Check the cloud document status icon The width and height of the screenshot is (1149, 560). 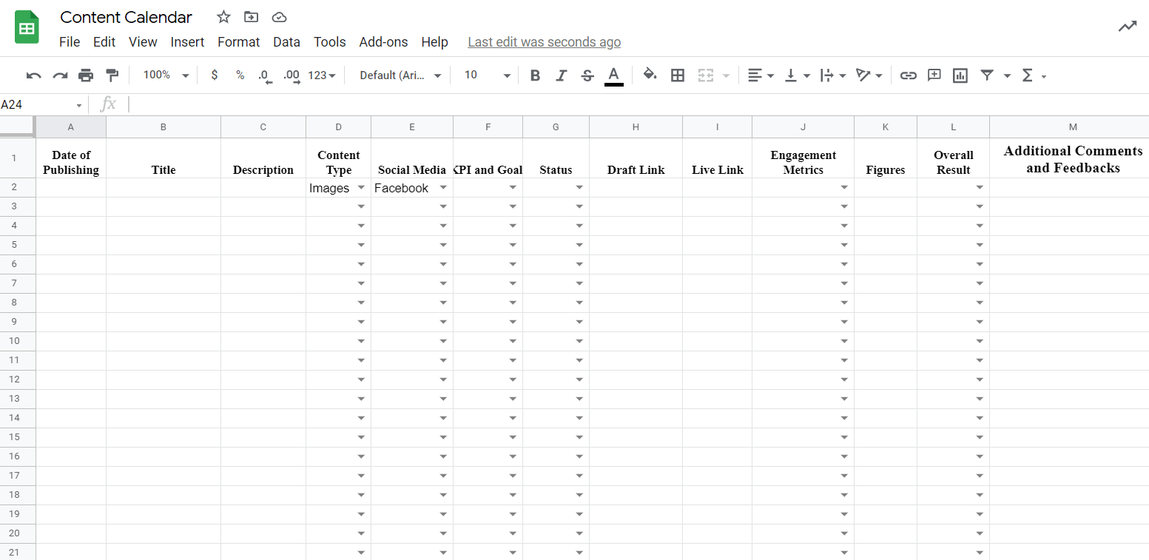[x=279, y=17]
